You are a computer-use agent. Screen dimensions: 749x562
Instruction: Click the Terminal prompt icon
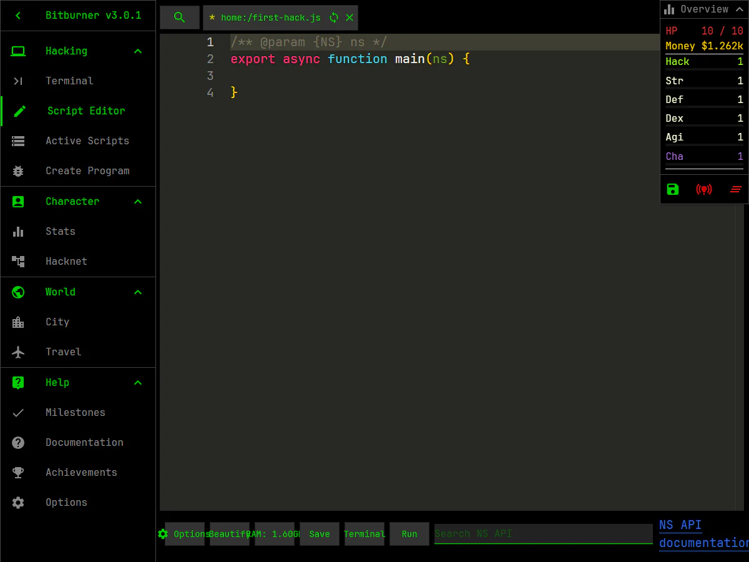point(18,81)
